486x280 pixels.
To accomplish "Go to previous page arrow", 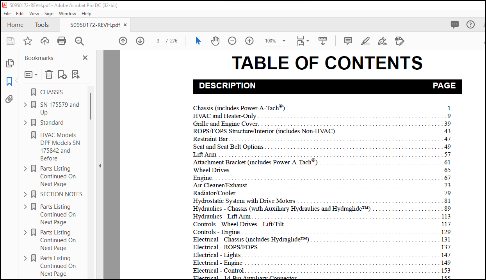I will click(123, 41).
